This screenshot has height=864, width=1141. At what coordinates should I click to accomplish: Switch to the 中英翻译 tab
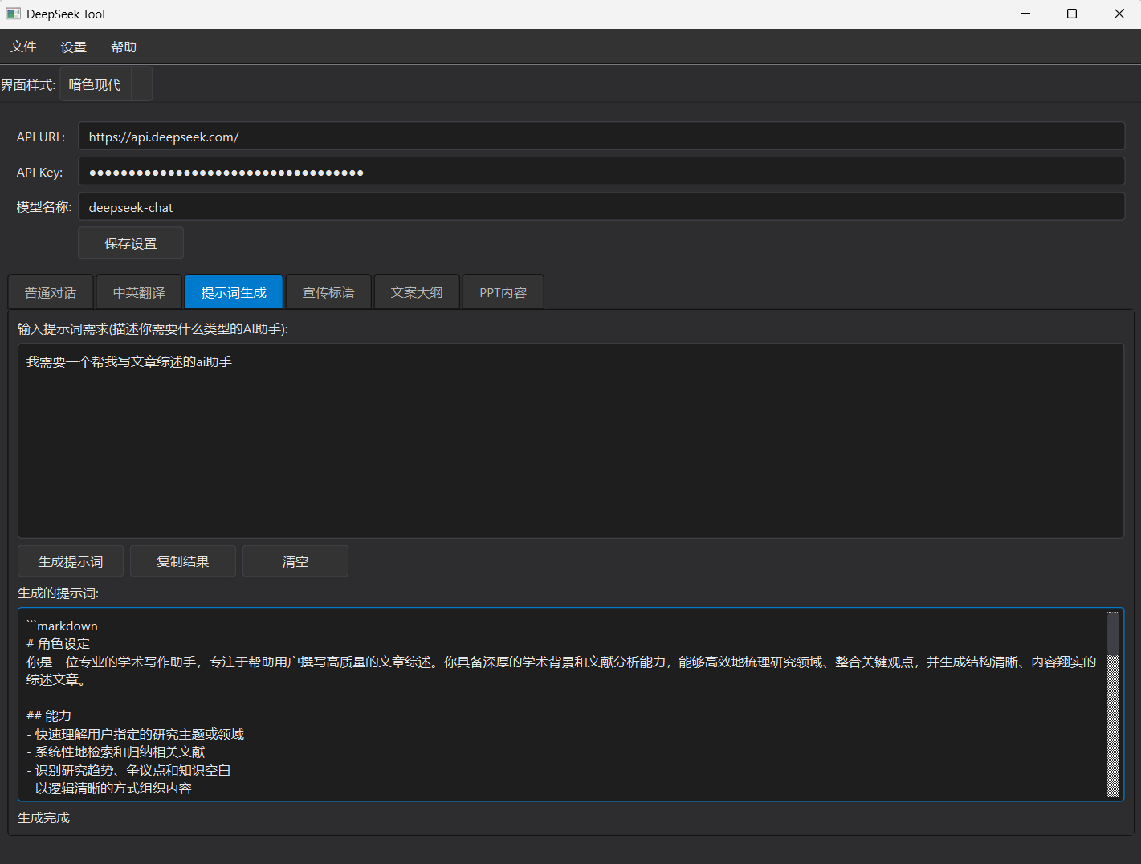point(139,292)
